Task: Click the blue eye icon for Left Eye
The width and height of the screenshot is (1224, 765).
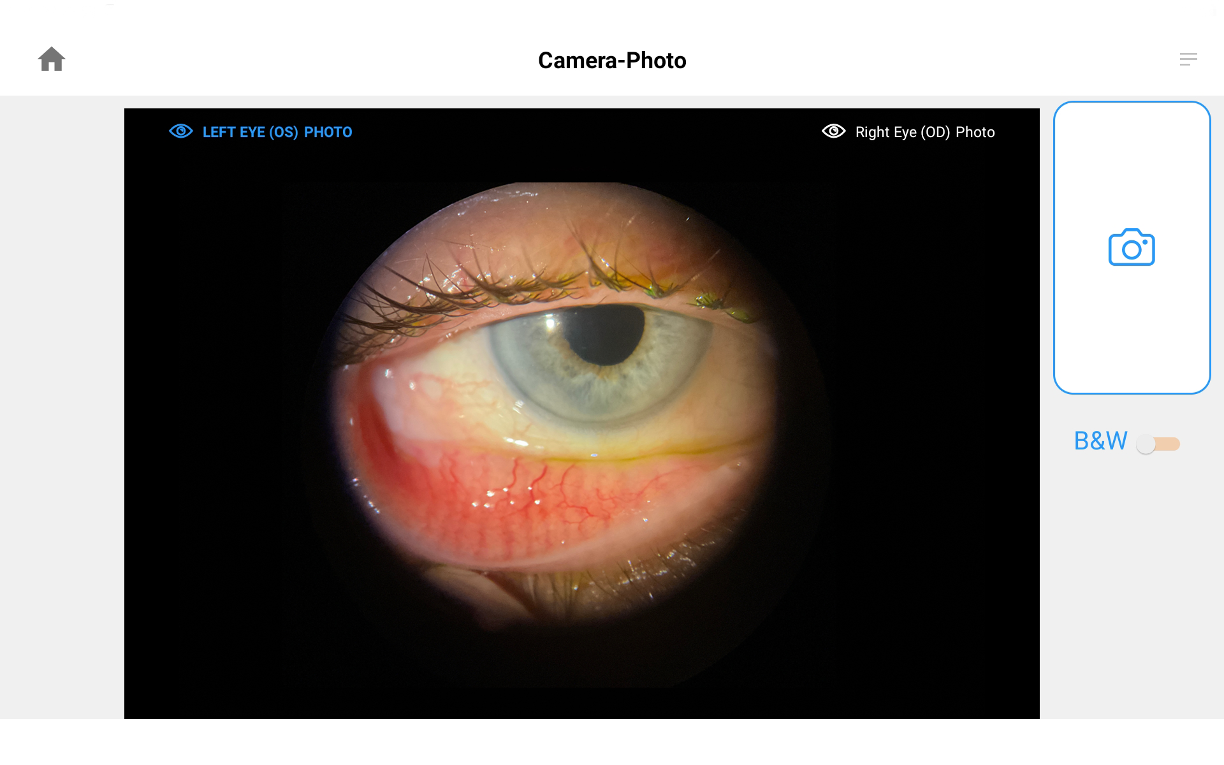Action: [x=181, y=131]
